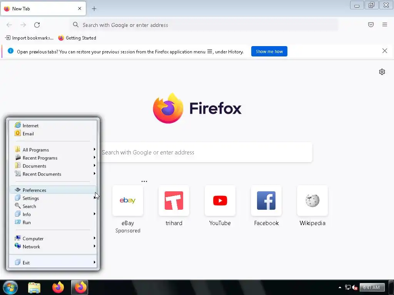Open the Firefox application hamburger menu
The image size is (394, 295).
pos(385,25)
